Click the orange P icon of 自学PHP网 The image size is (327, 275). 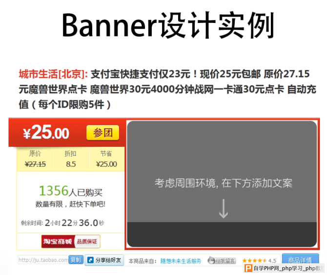tap(248, 268)
